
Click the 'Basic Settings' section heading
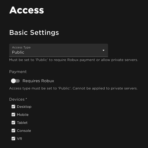tap(34, 33)
